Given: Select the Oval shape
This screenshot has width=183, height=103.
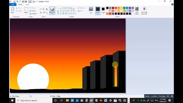Looking at the screenshot, I should coord(63,8).
